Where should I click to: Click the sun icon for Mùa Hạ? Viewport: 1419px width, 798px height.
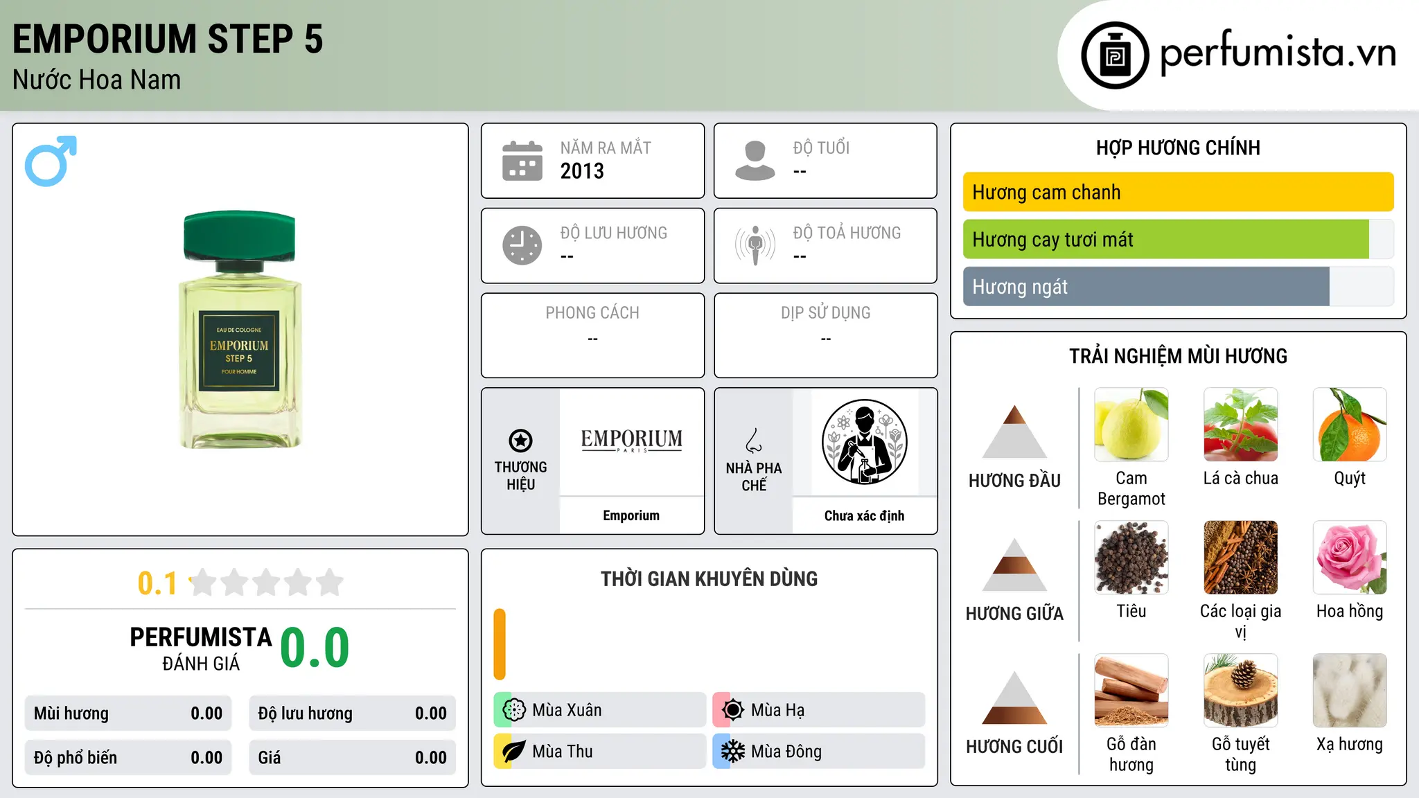(x=733, y=710)
